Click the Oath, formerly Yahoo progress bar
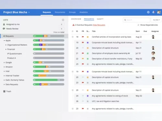Viewport: 162px width, 121px height. [x=49, y=80]
